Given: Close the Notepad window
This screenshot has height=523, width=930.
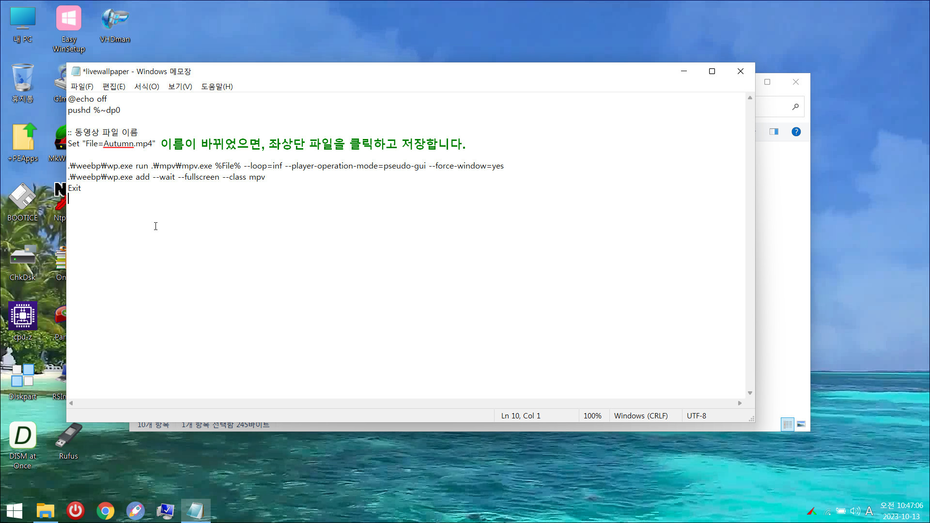Looking at the screenshot, I should pyautogui.click(x=741, y=71).
